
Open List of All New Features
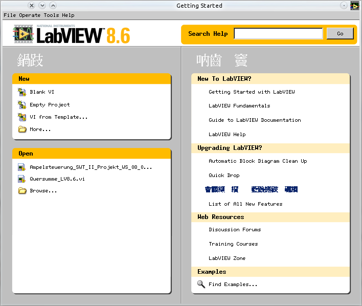[245, 204]
